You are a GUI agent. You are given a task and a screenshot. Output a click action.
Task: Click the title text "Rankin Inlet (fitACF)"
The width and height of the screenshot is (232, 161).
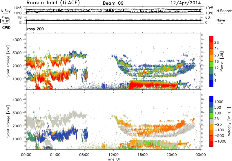click(x=53, y=3)
